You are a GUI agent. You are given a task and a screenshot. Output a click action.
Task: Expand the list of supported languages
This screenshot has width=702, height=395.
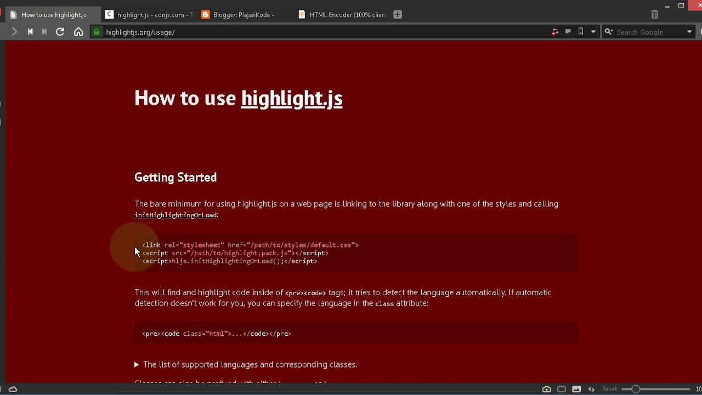pos(246,364)
